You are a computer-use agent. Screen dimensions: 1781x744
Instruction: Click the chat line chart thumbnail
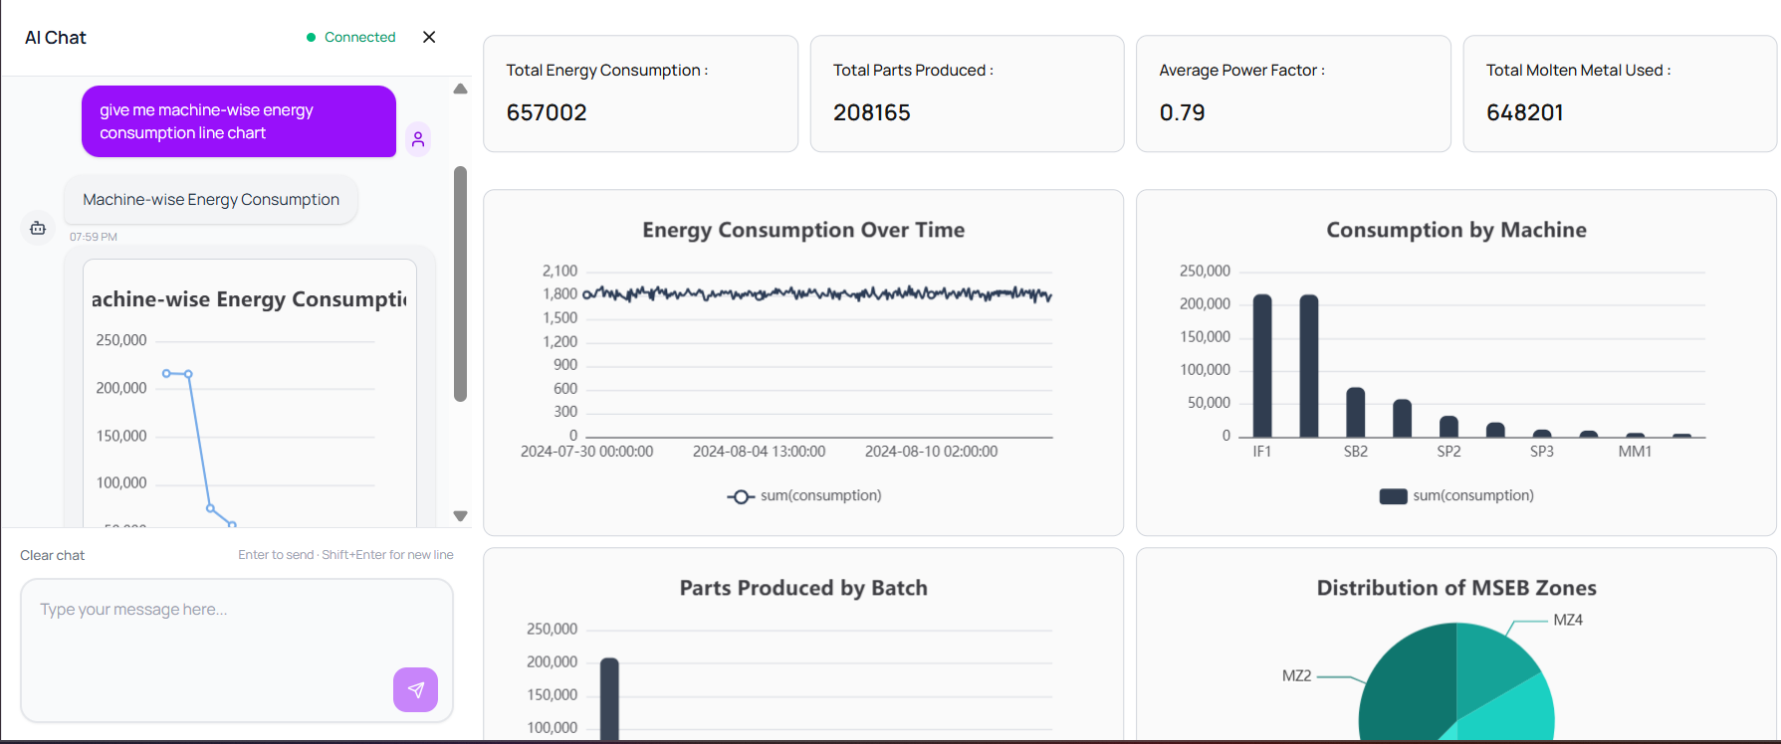point(249,398)
